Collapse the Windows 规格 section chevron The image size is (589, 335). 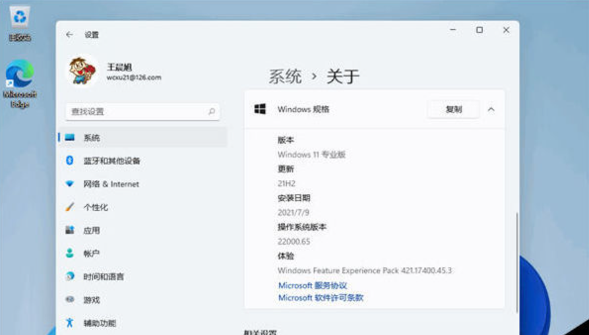click(491, 109)
